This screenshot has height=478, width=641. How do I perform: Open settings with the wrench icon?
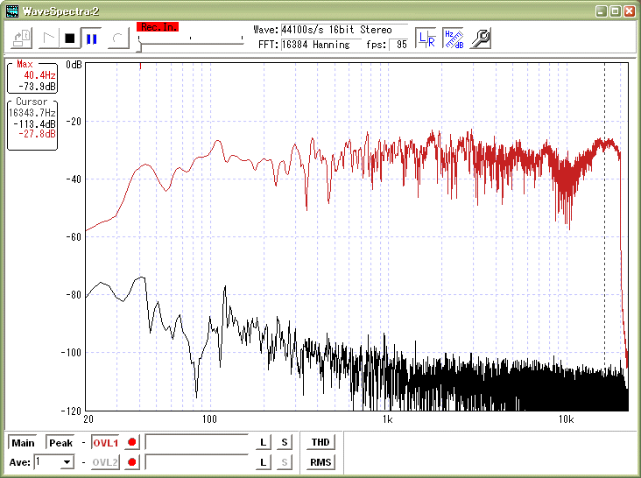(481, 38)
